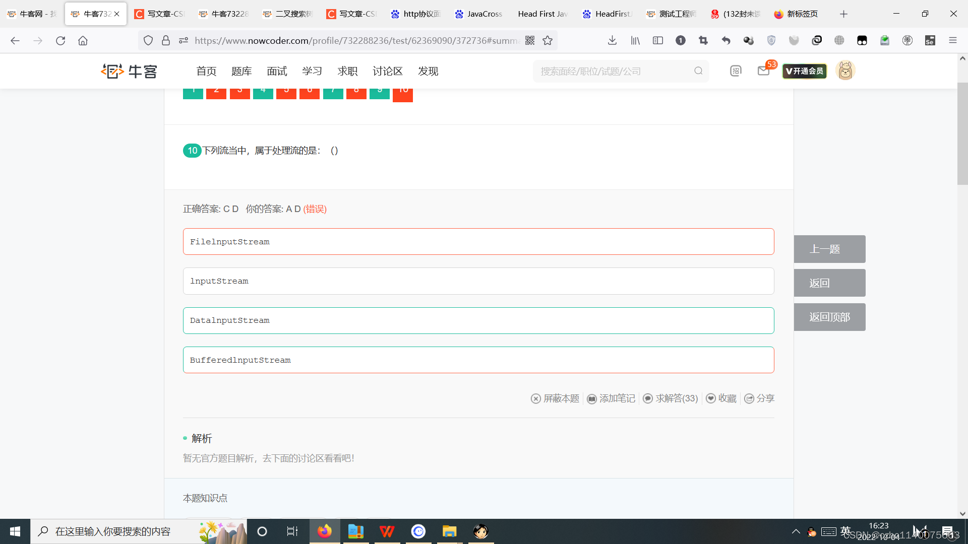Click 分享 to share this question

[x=759, y=398]
